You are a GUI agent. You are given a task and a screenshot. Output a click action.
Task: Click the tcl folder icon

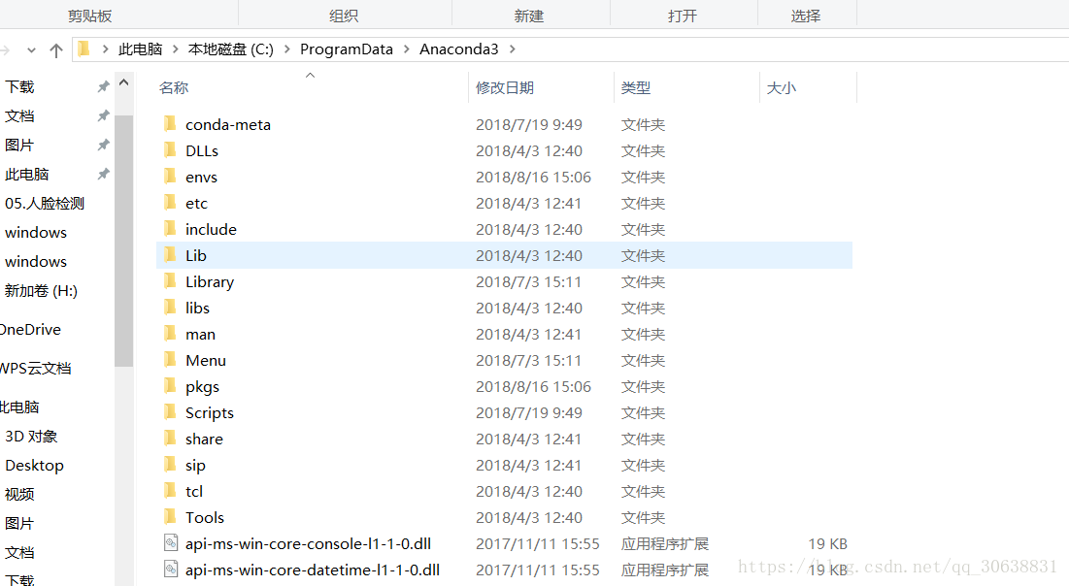[170, 491]
